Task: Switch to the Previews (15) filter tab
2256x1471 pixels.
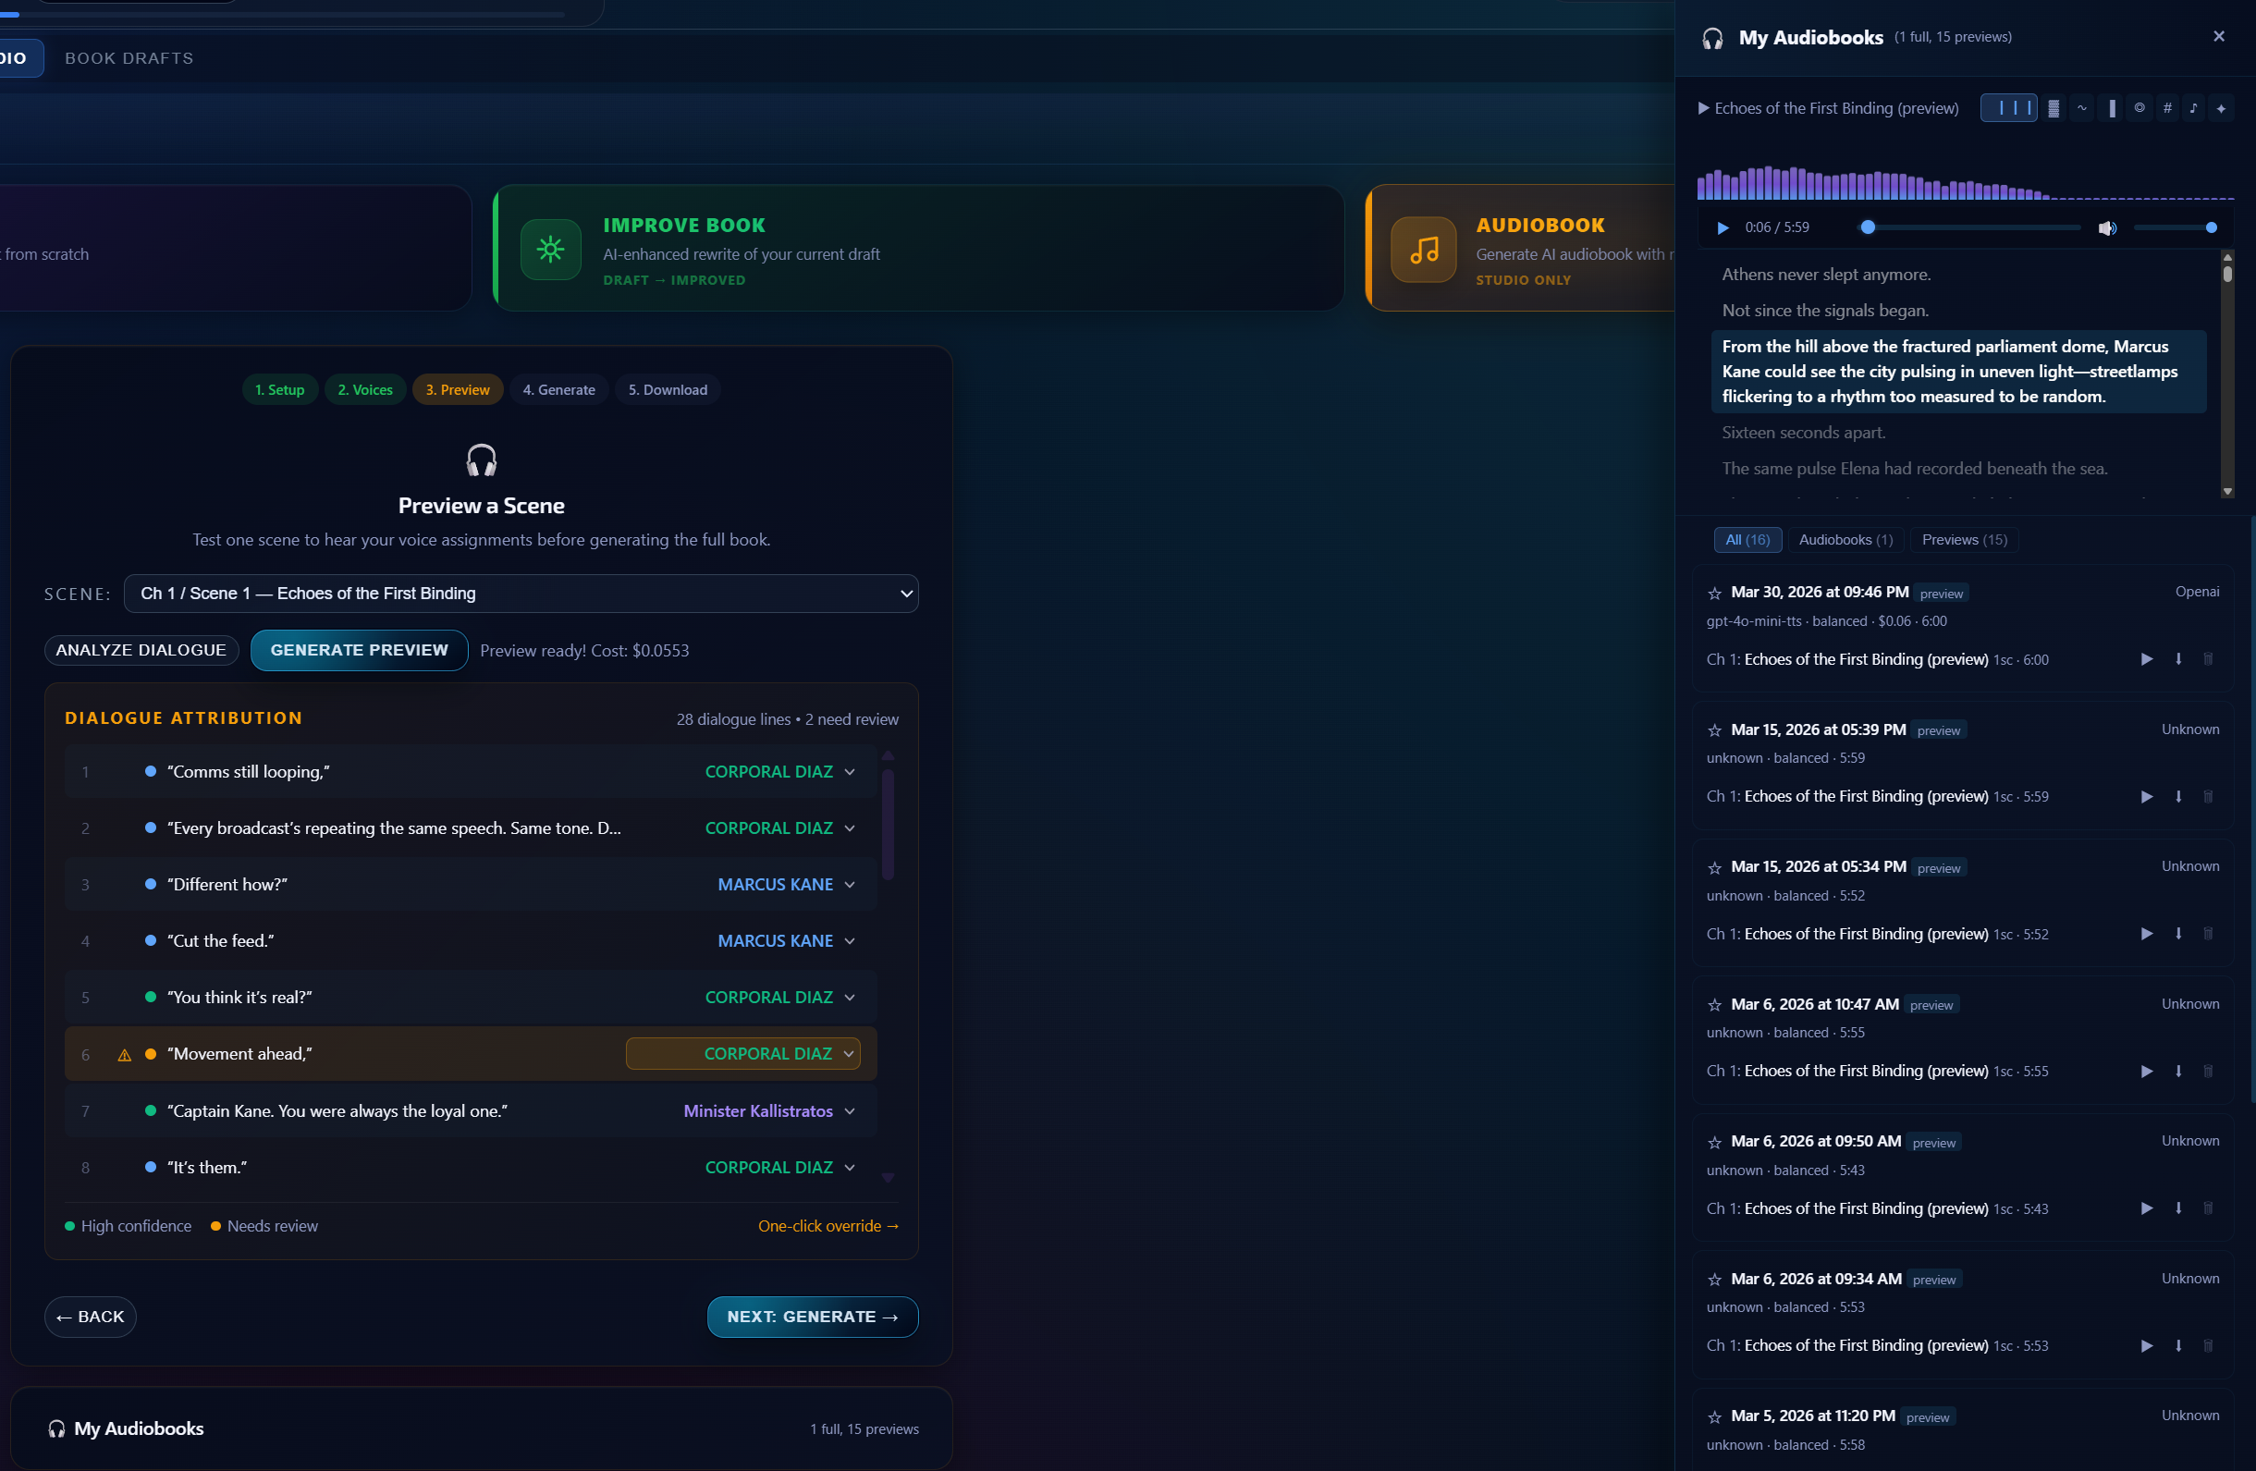Action: pyautogui.click(x=1964, y=540)
